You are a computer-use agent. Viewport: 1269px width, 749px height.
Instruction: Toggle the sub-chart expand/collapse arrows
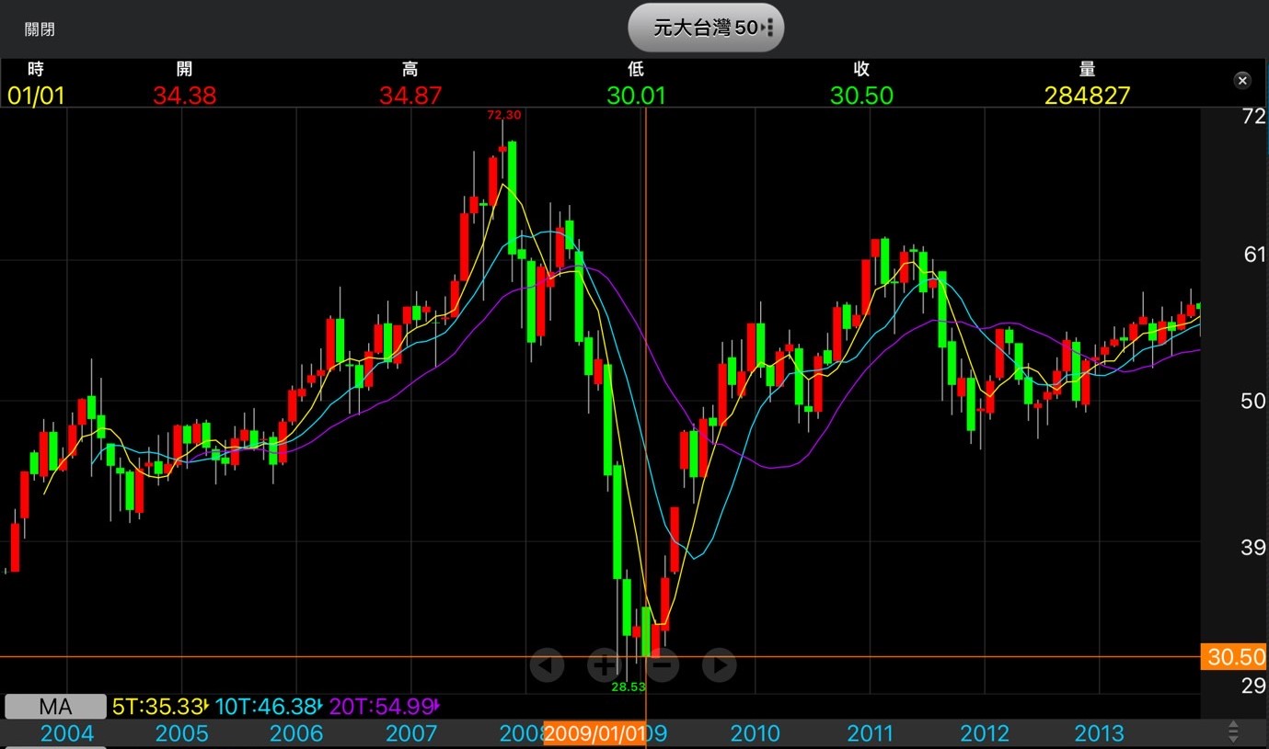click(1234, 732)
